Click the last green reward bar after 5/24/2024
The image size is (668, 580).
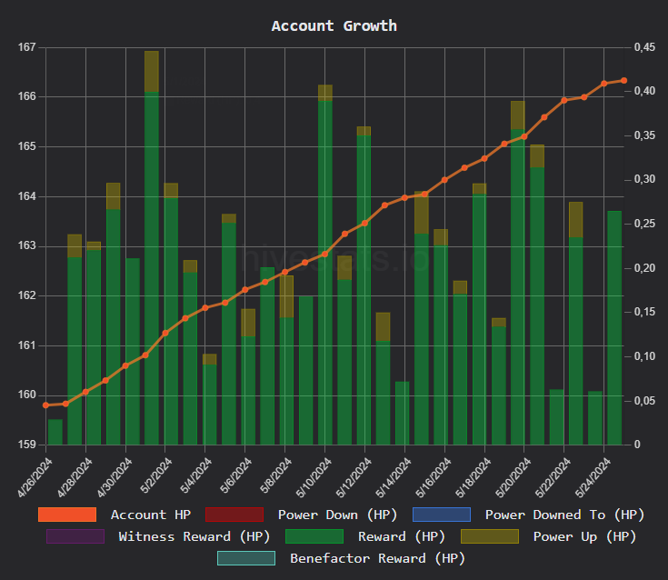(614, 328)
